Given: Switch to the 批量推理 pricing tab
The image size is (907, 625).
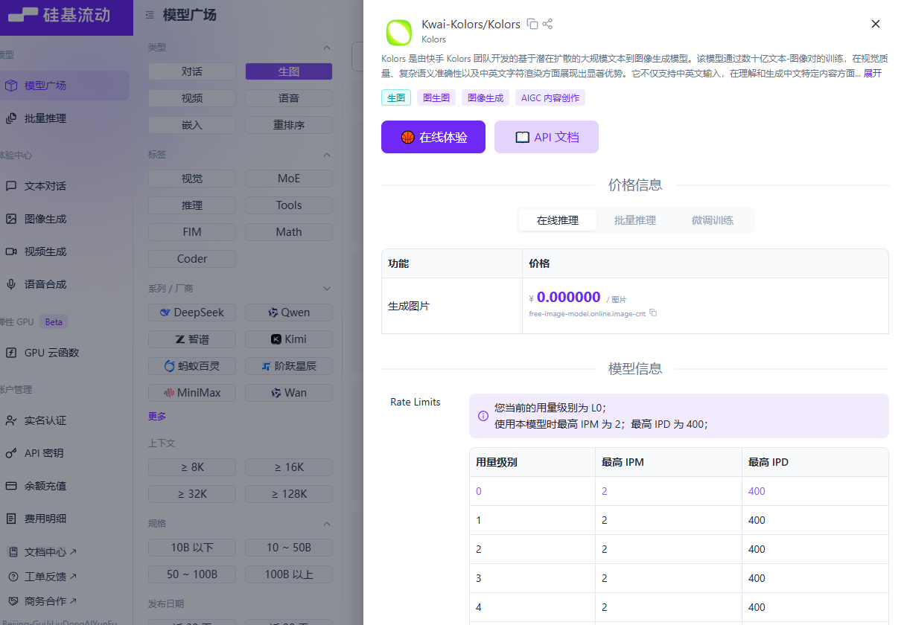Looking at the screenshot, I should tap(635, 220).
